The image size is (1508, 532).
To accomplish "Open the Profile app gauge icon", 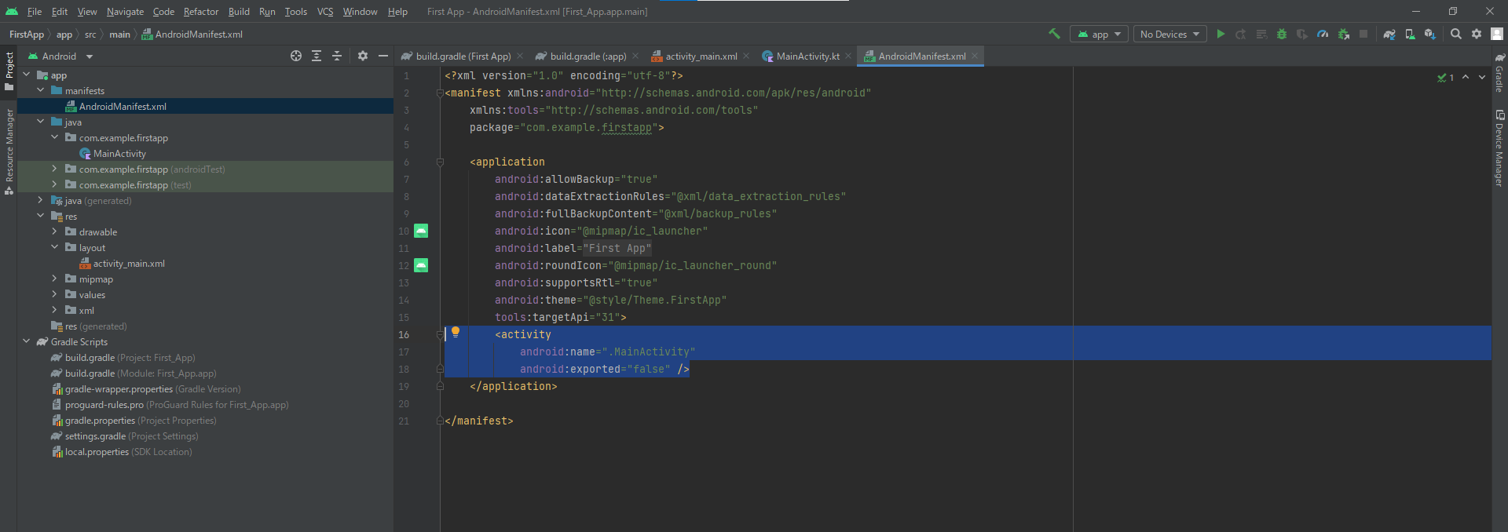I will pos(1323,34).
